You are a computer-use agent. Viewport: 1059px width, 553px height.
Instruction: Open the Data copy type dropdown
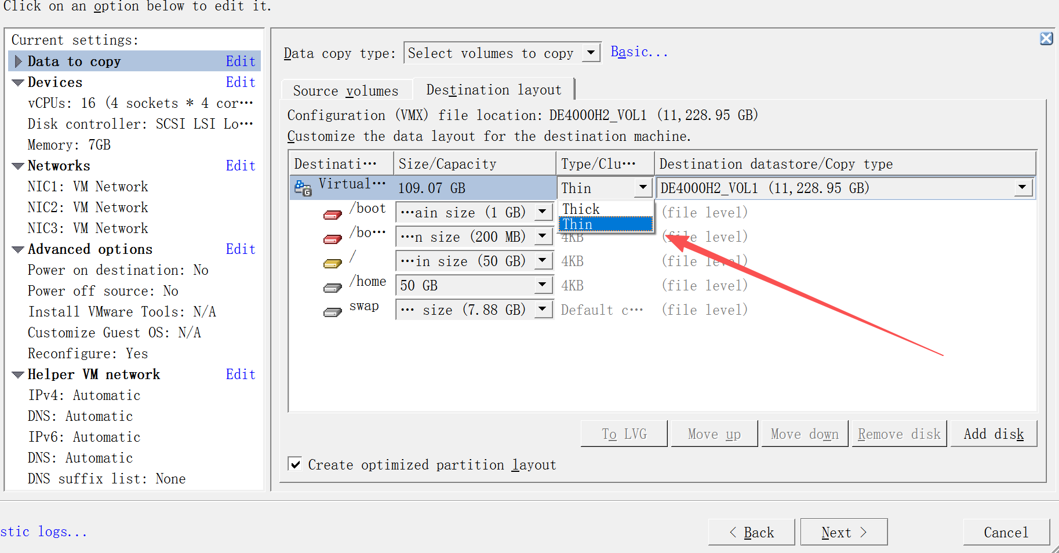[590, 53]
